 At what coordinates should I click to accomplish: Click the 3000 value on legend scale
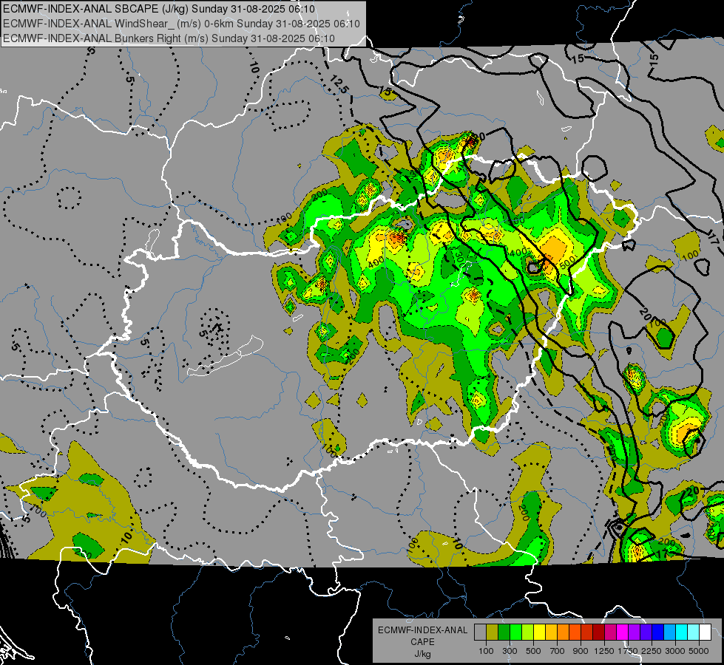click(675, 651)
